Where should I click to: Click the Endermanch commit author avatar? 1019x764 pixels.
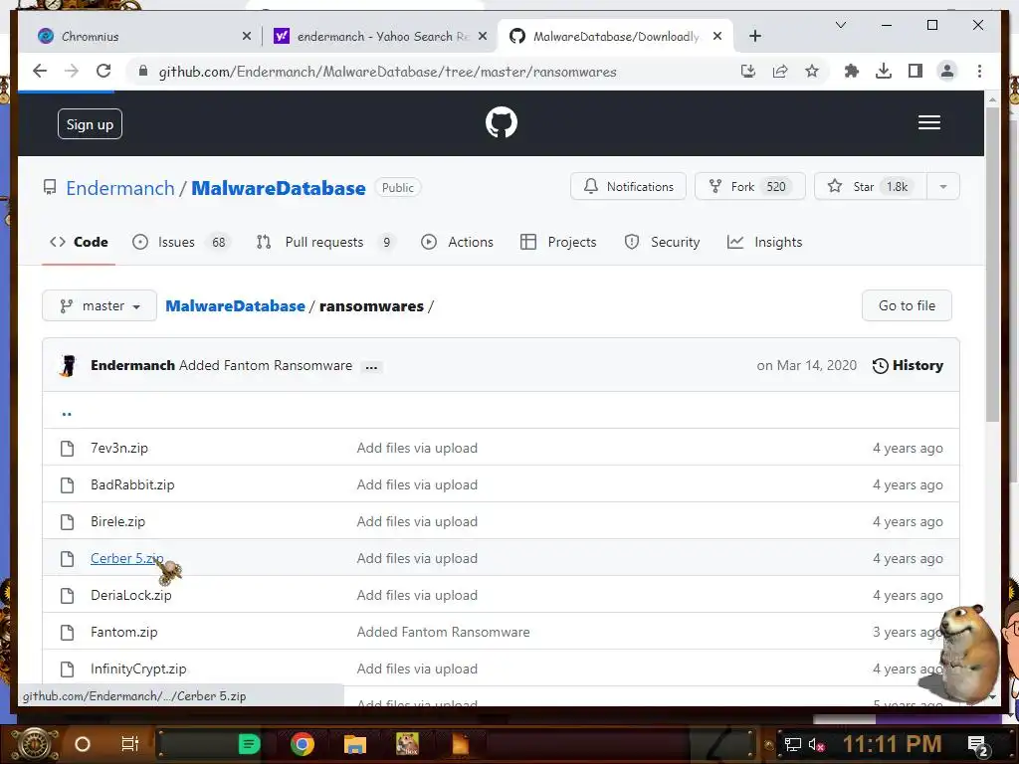pyautogui.click(x=68, y=365)
